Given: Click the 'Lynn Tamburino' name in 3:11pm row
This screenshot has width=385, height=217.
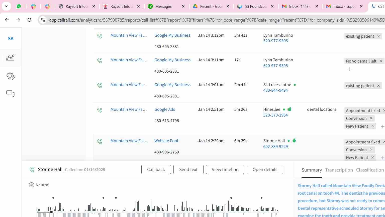Looking at the screenshot, I should coord(278,60).
